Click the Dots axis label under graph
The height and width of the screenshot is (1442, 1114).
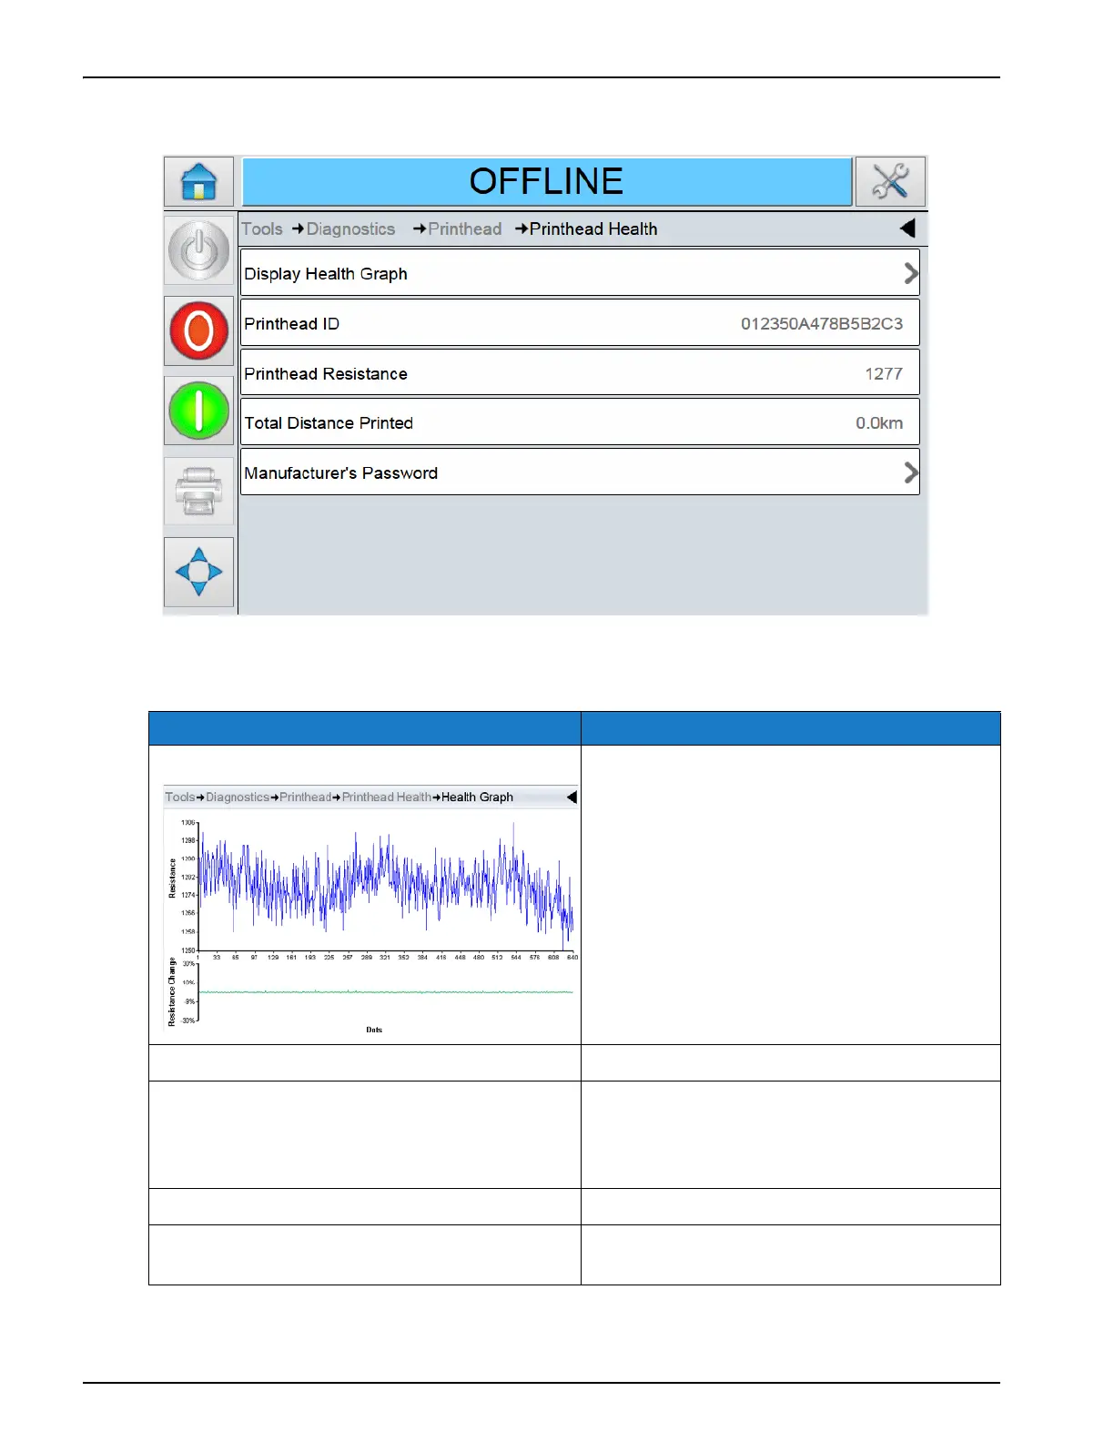[x=374, y=1030]
